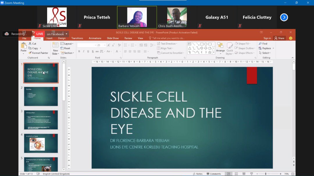The image size is (314, 176).
Task: Insert a New Slide
Action: click(55, 48)
